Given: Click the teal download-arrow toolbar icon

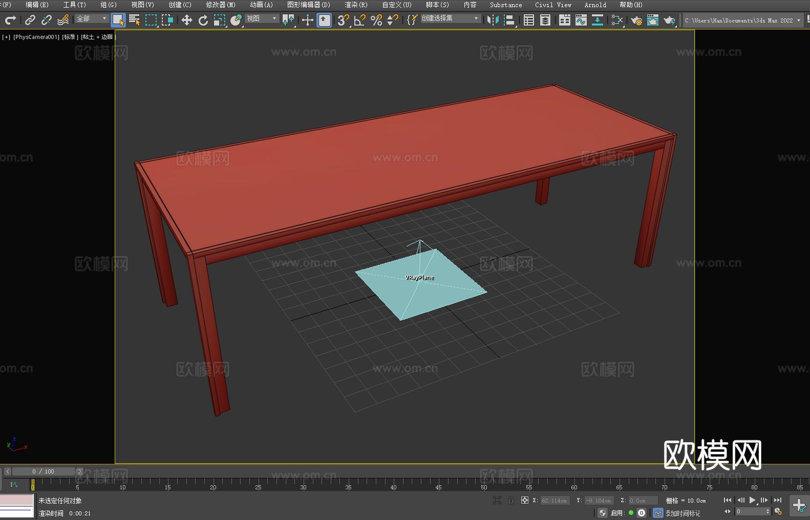Looking at the screenshot, I should [598, 20].
